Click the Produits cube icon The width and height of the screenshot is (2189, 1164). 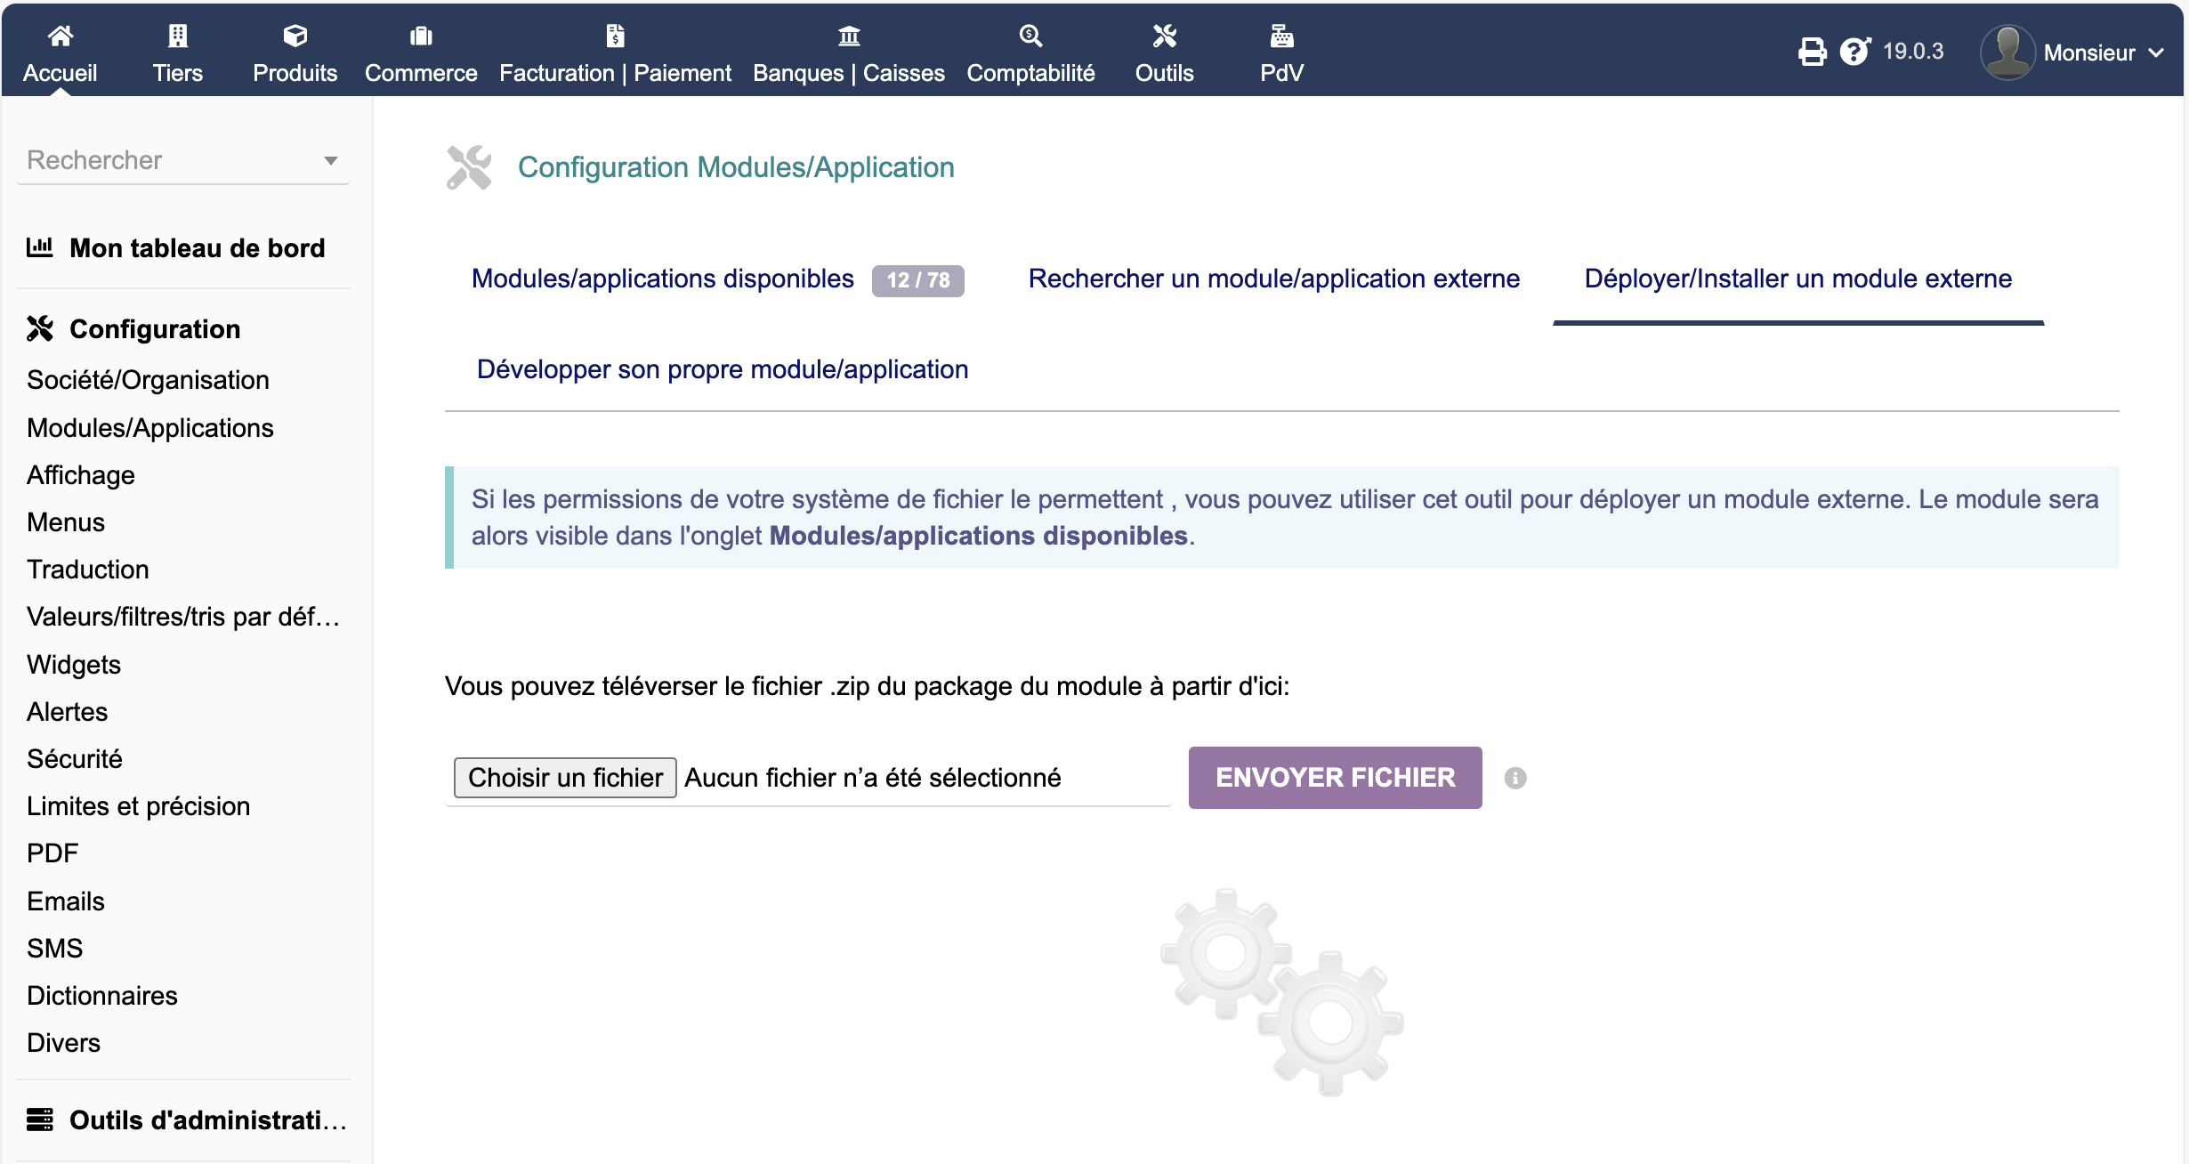[295, 36]
